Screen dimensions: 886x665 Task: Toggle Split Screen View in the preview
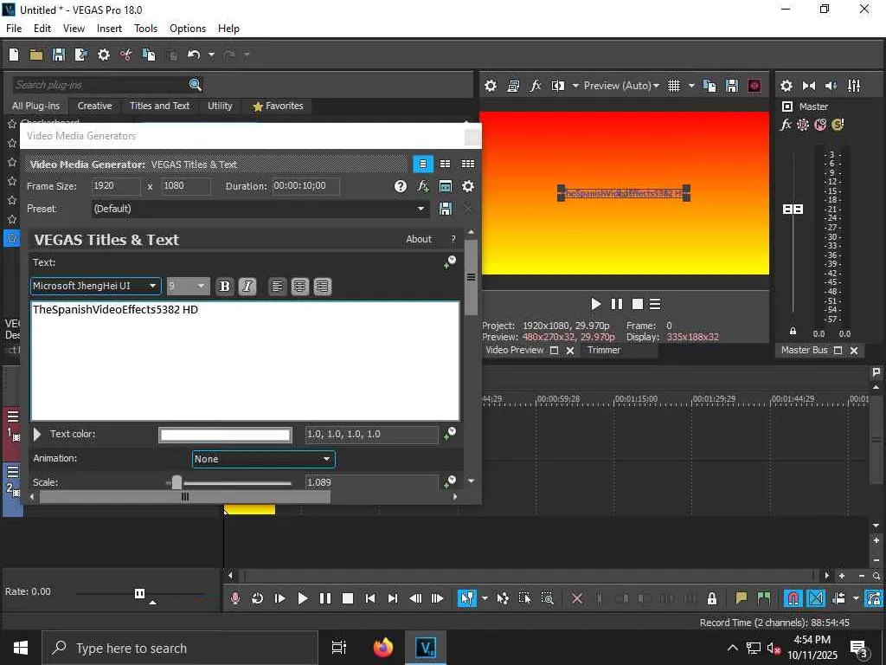tap(558, 86)
